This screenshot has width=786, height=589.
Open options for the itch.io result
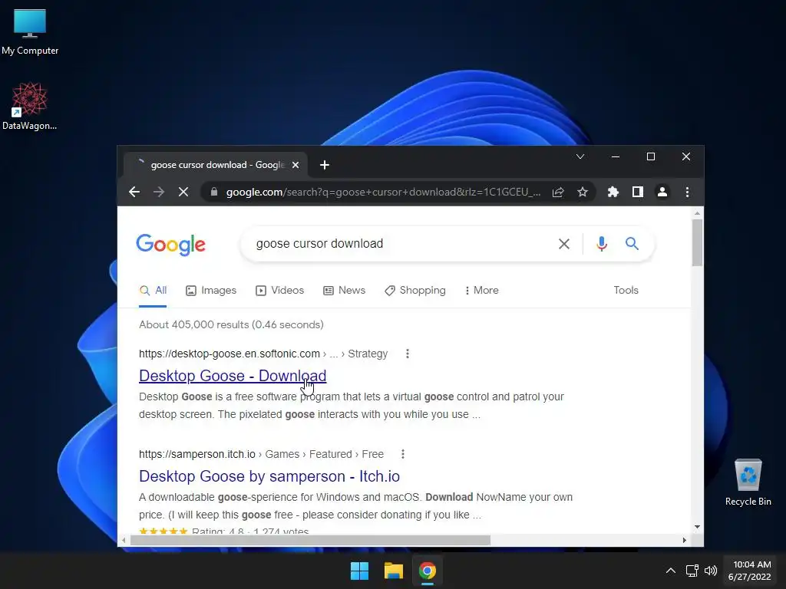pyautogui.click(x=403, y=454)
